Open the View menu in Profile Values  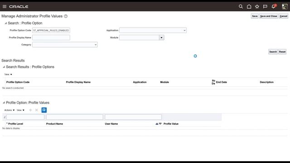tap(20, 110)
